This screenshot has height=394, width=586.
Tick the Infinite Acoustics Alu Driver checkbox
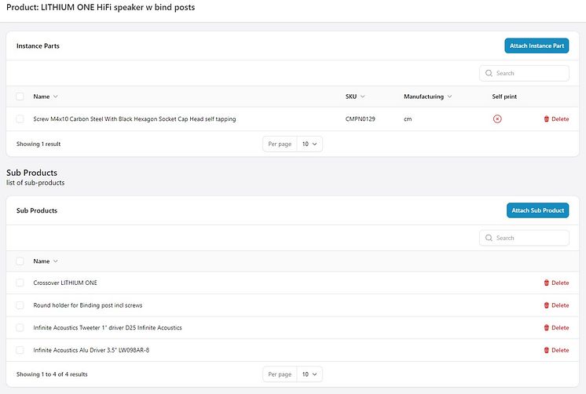point(20,350)
